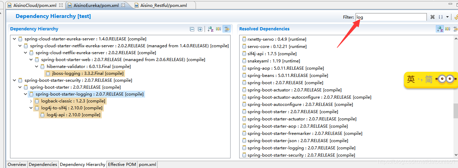This screenshot has width=458, height=168.
Task: Click jar icon of spring-boot-starter-security in hierarchy
Action: pos(20,80)
